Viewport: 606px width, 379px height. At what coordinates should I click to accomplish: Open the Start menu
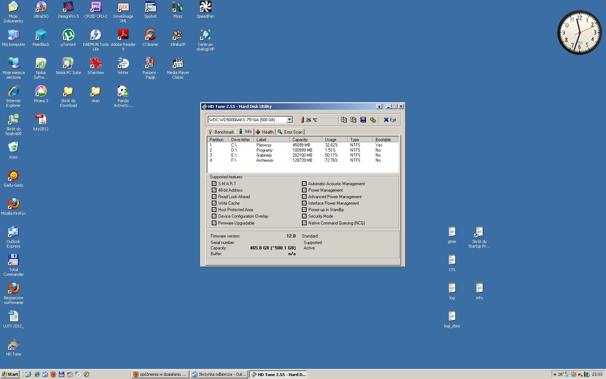(10, 374)
